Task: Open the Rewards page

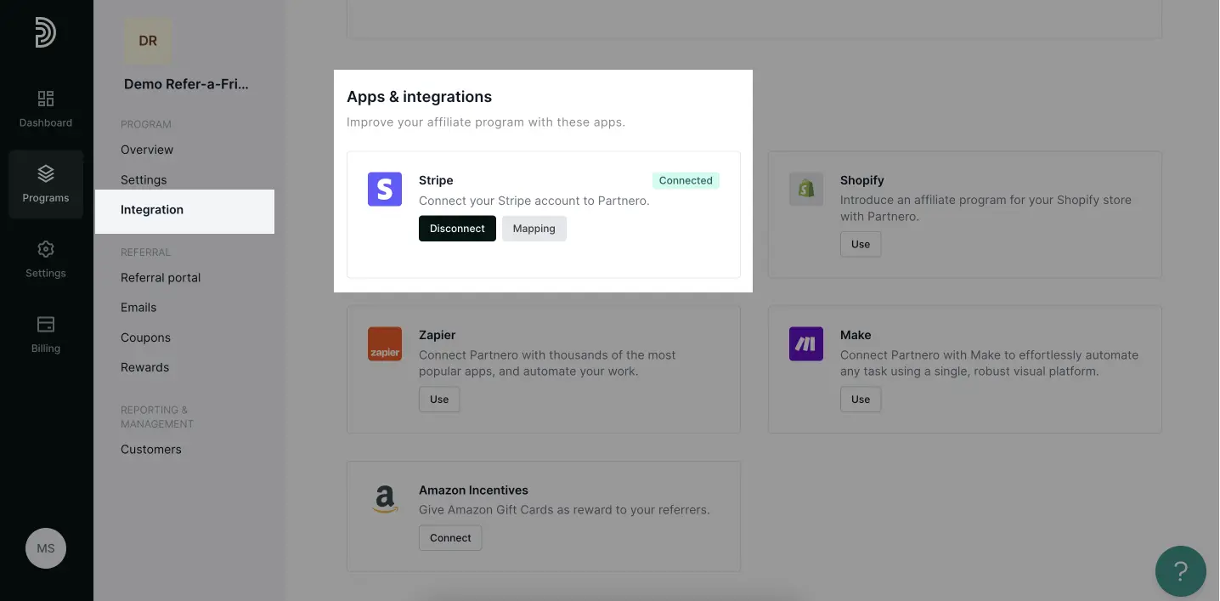Action: 144,367
